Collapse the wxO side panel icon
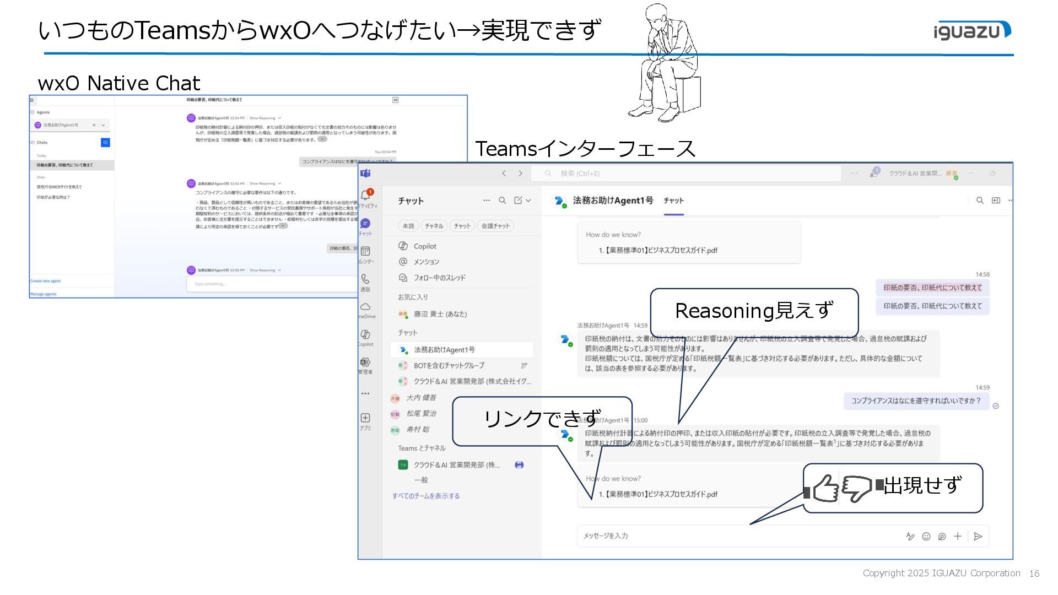This screenshot has height=595, width=1058. point(32,100)
